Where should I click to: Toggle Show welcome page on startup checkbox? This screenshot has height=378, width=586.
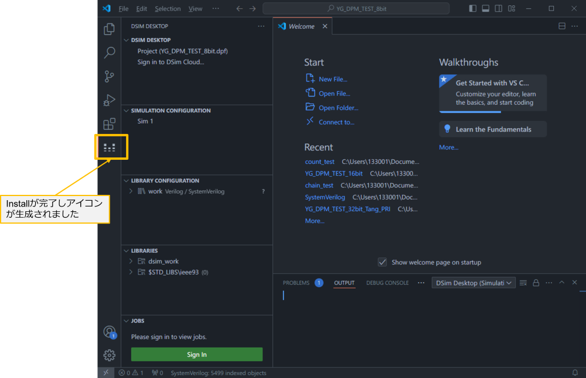pyautogui.click(x=382, y=262)
